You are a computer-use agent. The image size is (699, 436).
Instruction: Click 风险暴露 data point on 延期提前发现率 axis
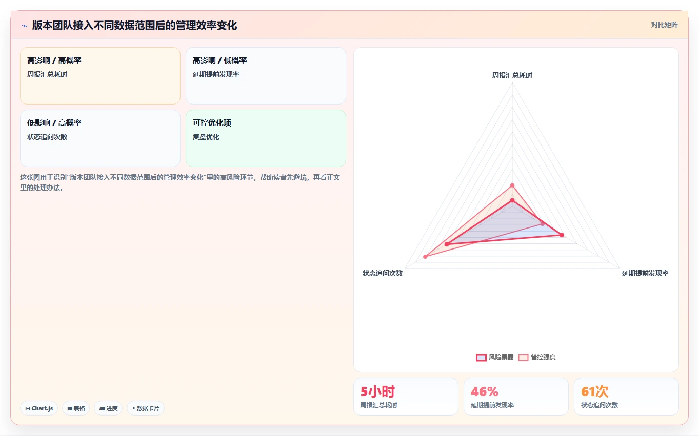(x=562, y=235)
